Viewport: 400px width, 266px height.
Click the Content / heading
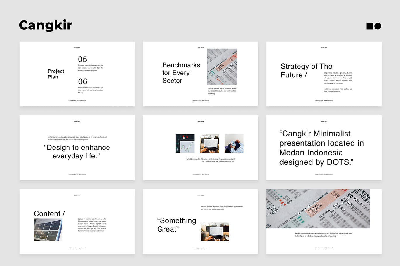point(49,214)
